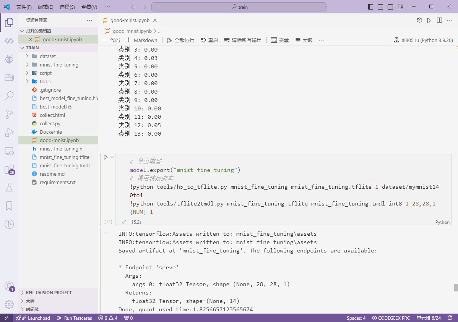
Task: Open the project folders view icon
Action: click(9, 77)
